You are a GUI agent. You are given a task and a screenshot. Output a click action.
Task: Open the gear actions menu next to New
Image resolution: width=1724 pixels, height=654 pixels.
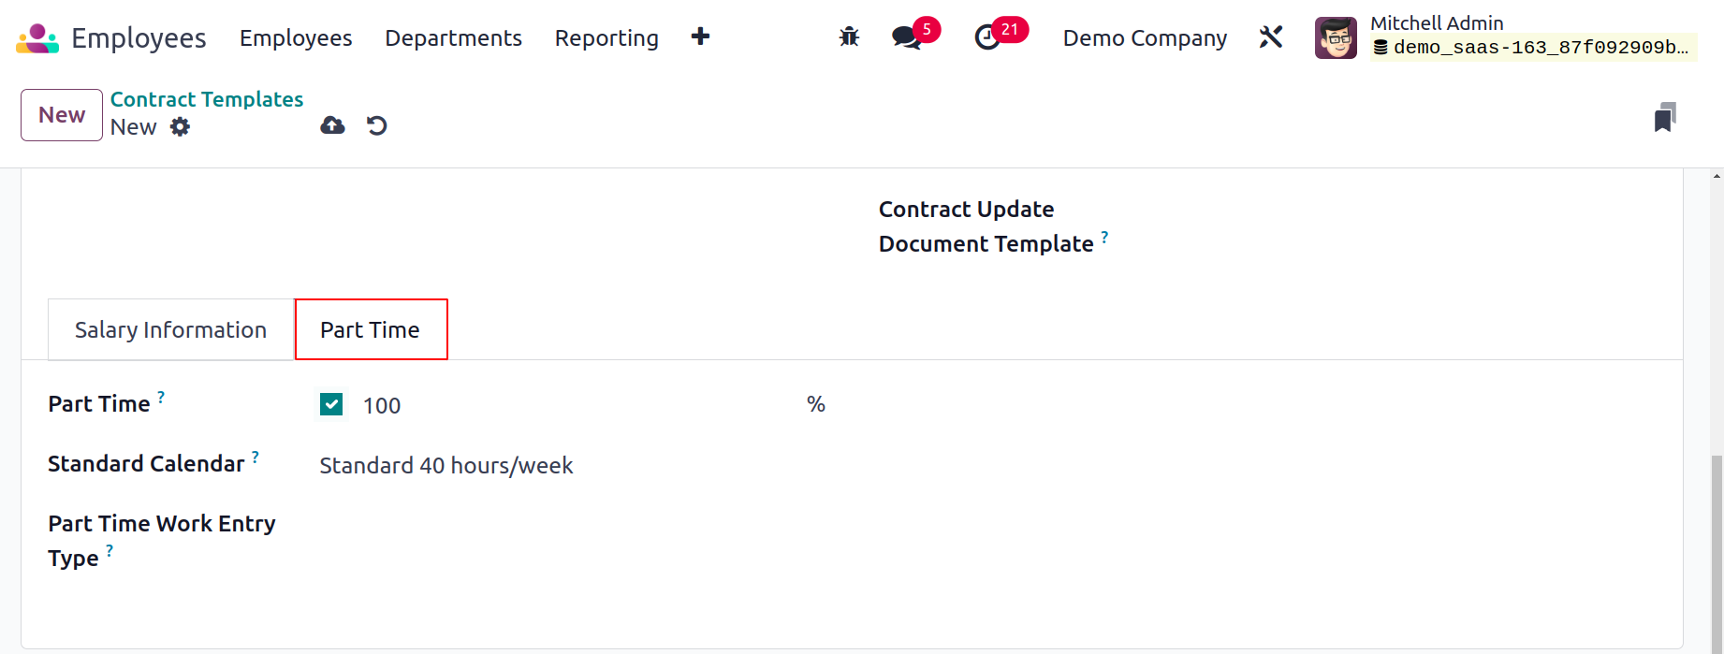[x=180, y=126]
